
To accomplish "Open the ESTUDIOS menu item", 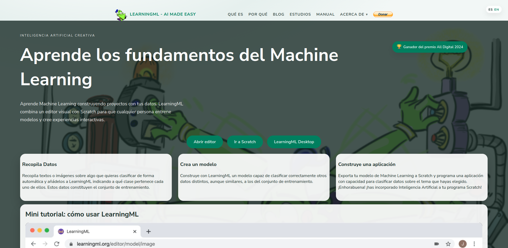I will coord(300,14).
